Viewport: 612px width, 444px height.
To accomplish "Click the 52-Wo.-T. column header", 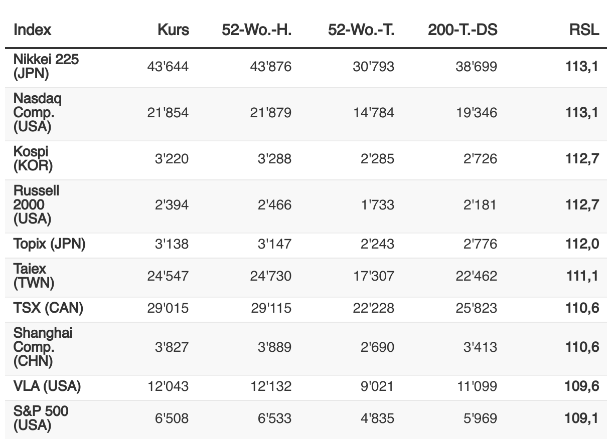I will pyautogui.click(x=361, y=30).
